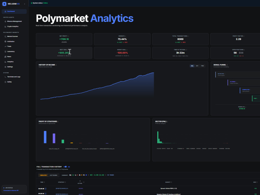
Task: Click the info icon next to History of Income
Action: 56,65
